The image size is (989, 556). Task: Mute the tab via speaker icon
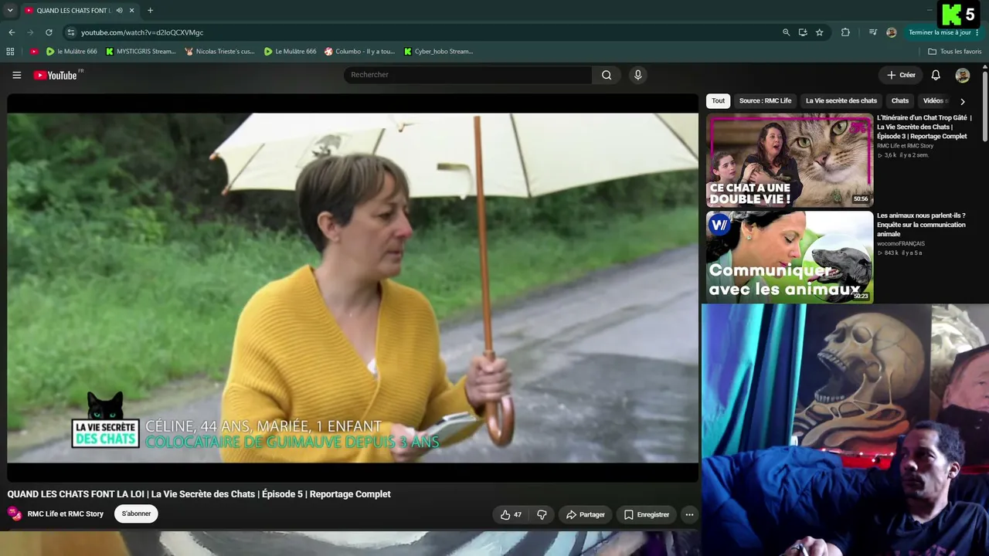120,11
